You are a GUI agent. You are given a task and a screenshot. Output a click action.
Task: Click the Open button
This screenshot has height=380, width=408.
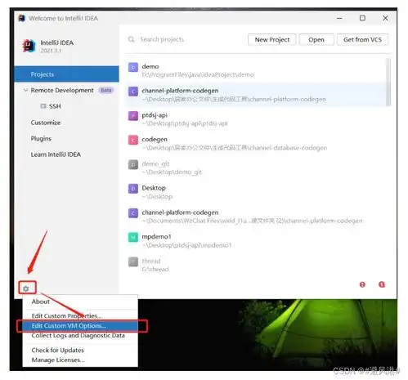316,40
